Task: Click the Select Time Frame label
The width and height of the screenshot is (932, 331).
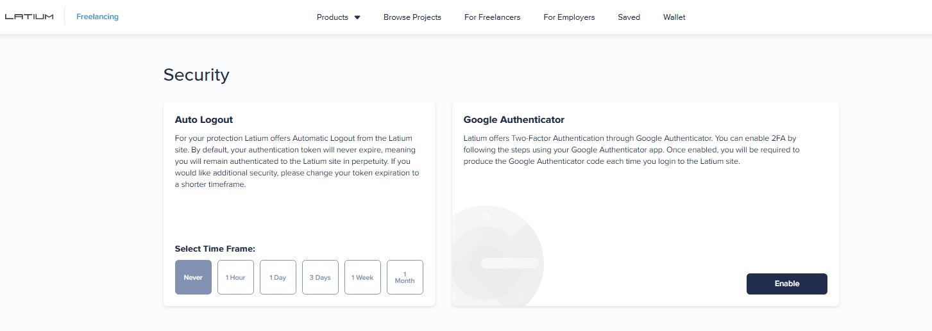Action: pos(215,249)
